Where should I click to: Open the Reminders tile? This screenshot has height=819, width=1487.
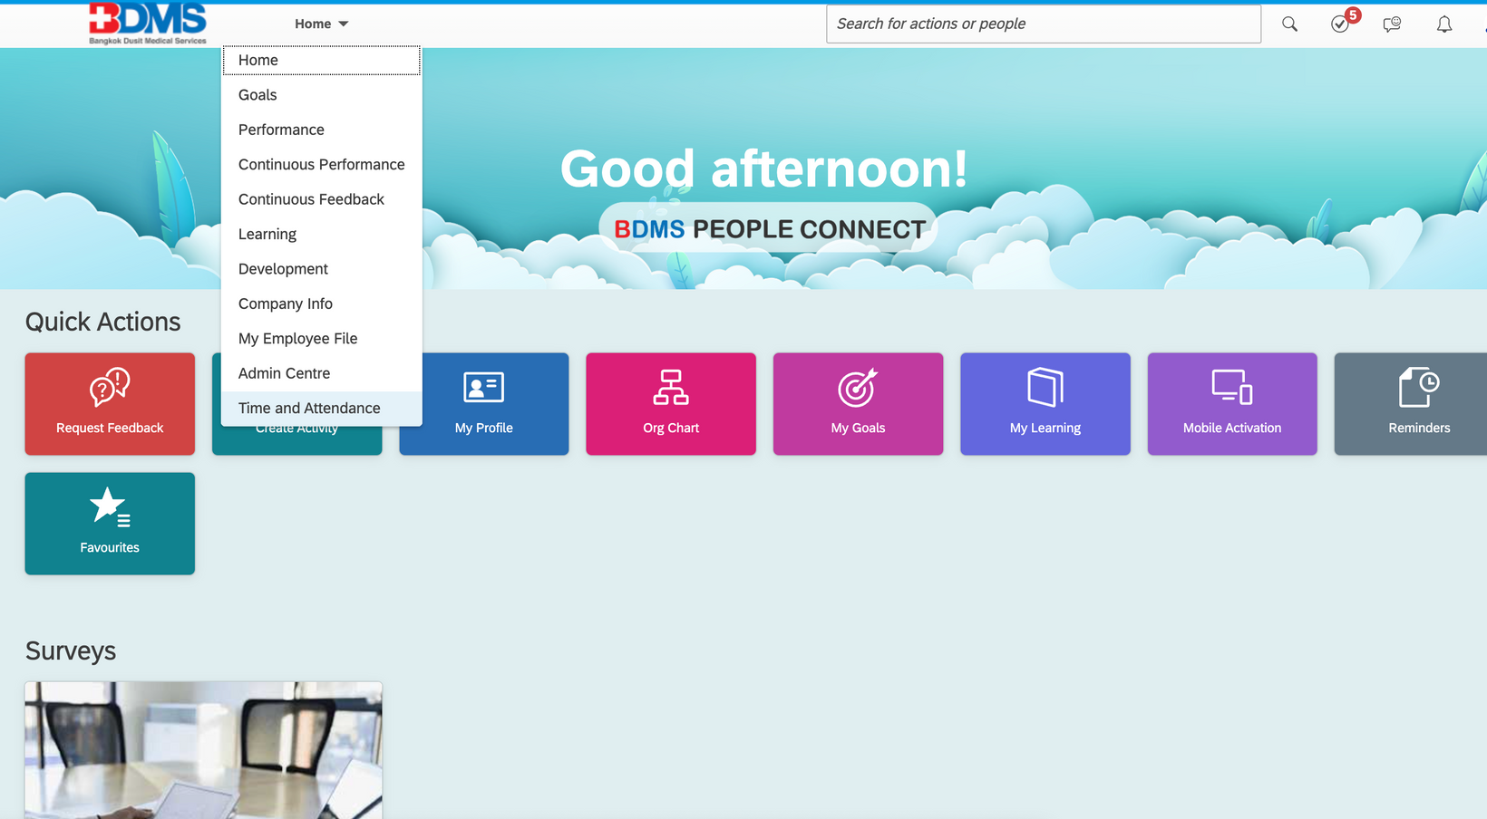pos(1418,404)
